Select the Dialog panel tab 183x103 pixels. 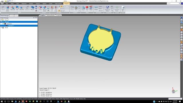click(x=16, y=15)
